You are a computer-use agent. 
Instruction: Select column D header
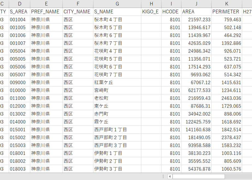19,4
